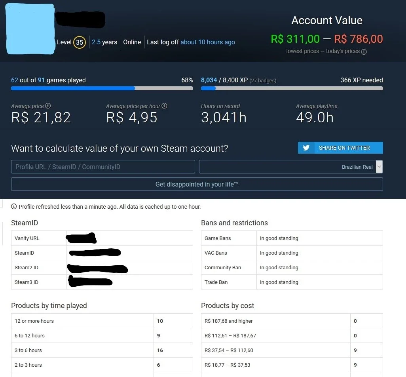This screenshot has height=377, width=406.
Task: Click 'about 10 hours ago' link
Action: pyautogui.click(x=208, y=42)
